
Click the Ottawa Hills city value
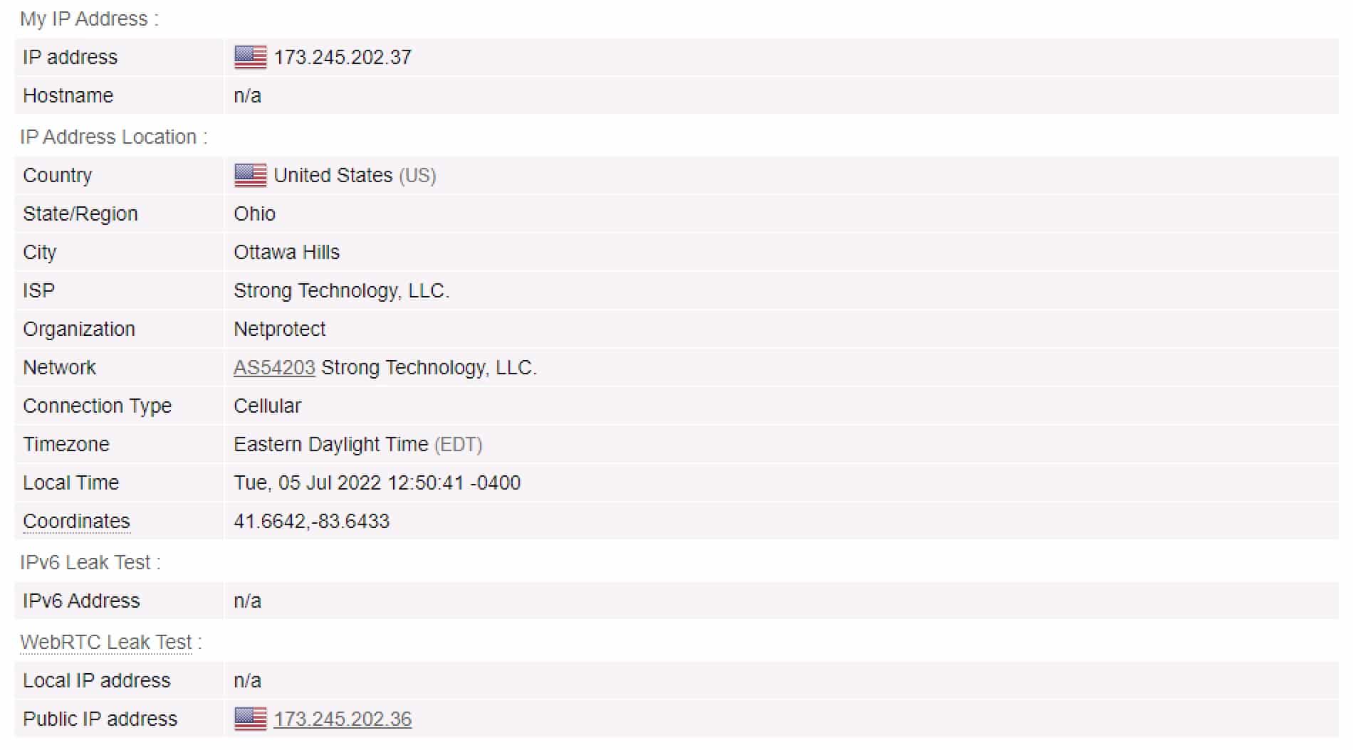click(286, 252)
